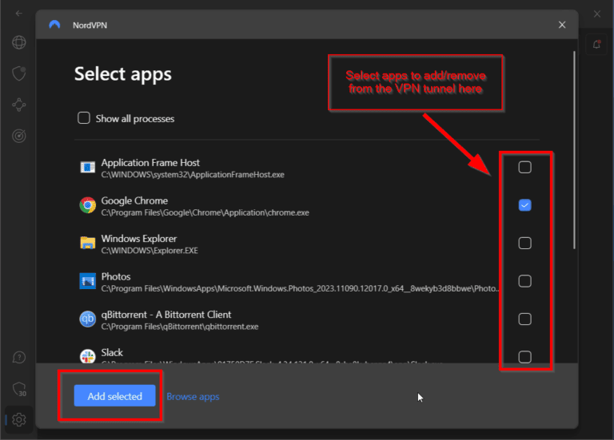Enable the Show all processes checkbox
Viewport: 614px width, 440px height.
click(x=83, y=118)
